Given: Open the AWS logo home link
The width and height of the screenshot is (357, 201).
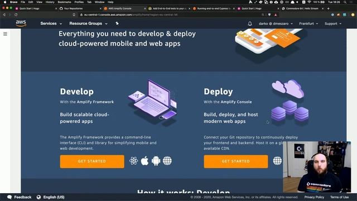Looking at the screenshot, I should [x=21, y=23].
